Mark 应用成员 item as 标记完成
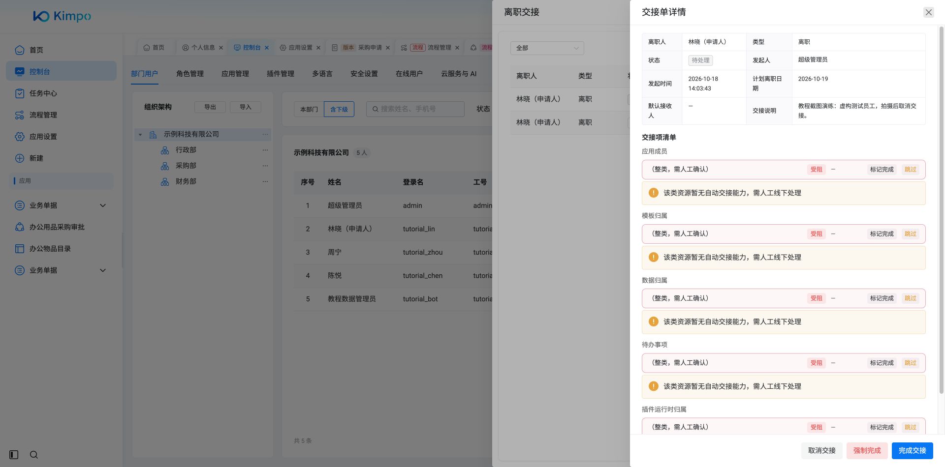Viewport: 945px width, 467px height. click(x=882, y=170)
